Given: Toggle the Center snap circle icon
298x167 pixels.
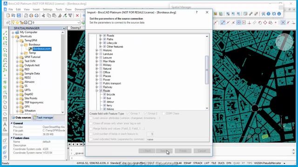Looking at the screenshot, I should [239, 23].
